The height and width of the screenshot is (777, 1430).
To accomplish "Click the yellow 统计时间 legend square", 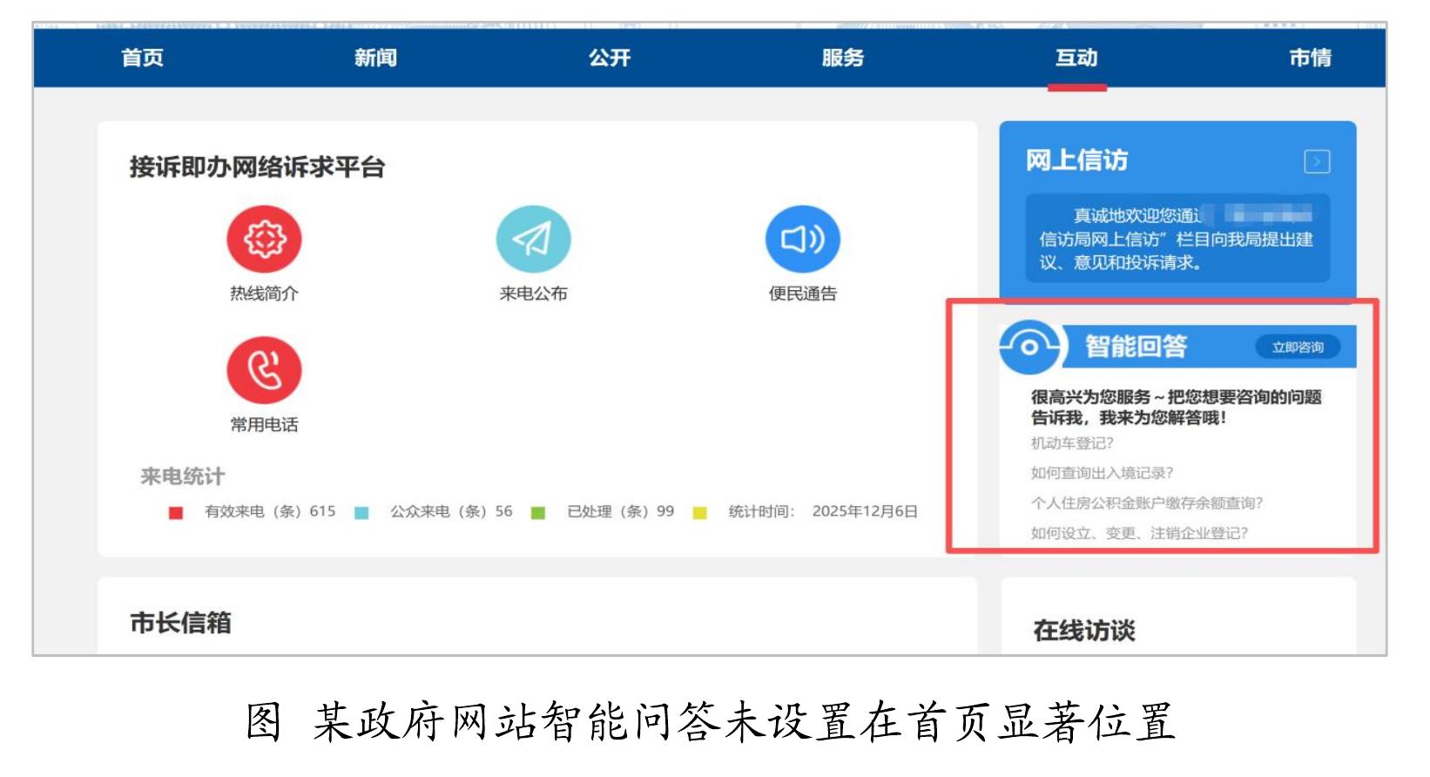I will click(x=699, y=512).
